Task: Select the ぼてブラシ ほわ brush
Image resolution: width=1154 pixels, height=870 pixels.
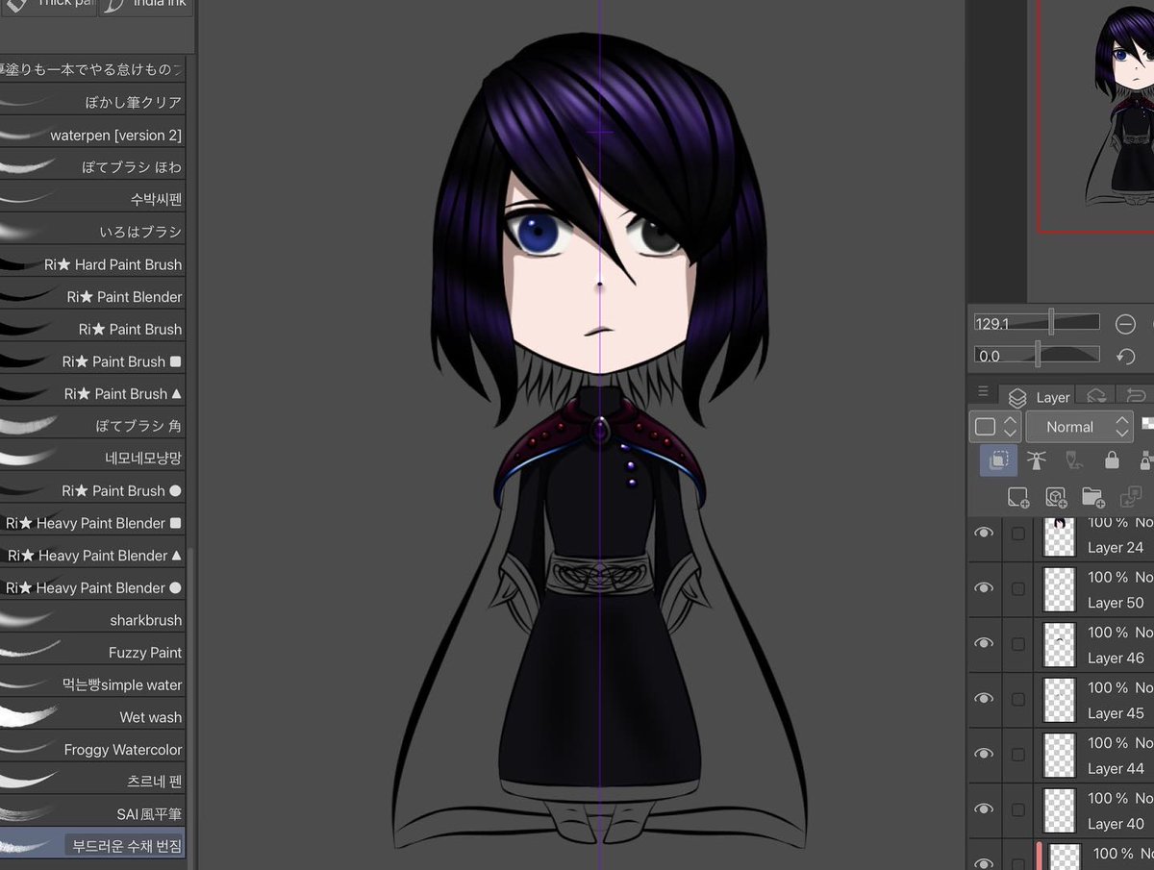Action: pos(92,167)
